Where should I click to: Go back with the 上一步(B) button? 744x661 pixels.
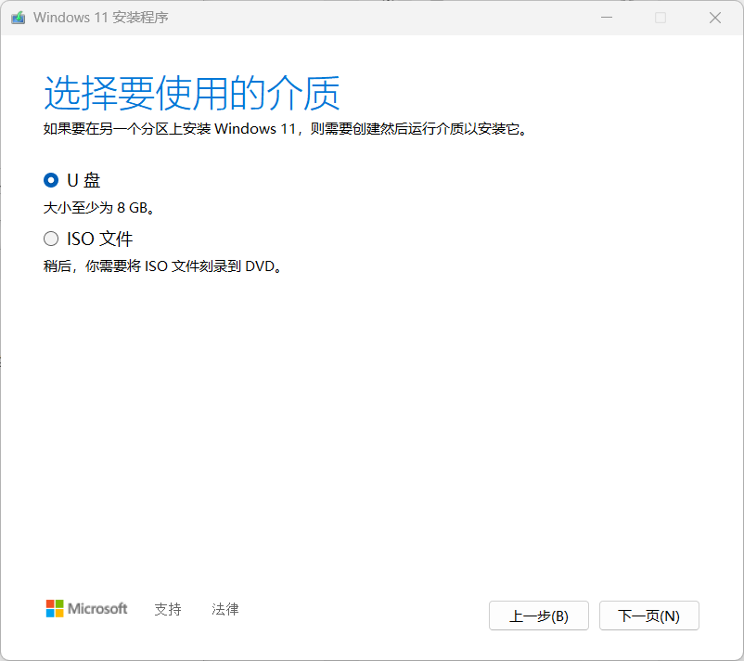tap(539, 616)
